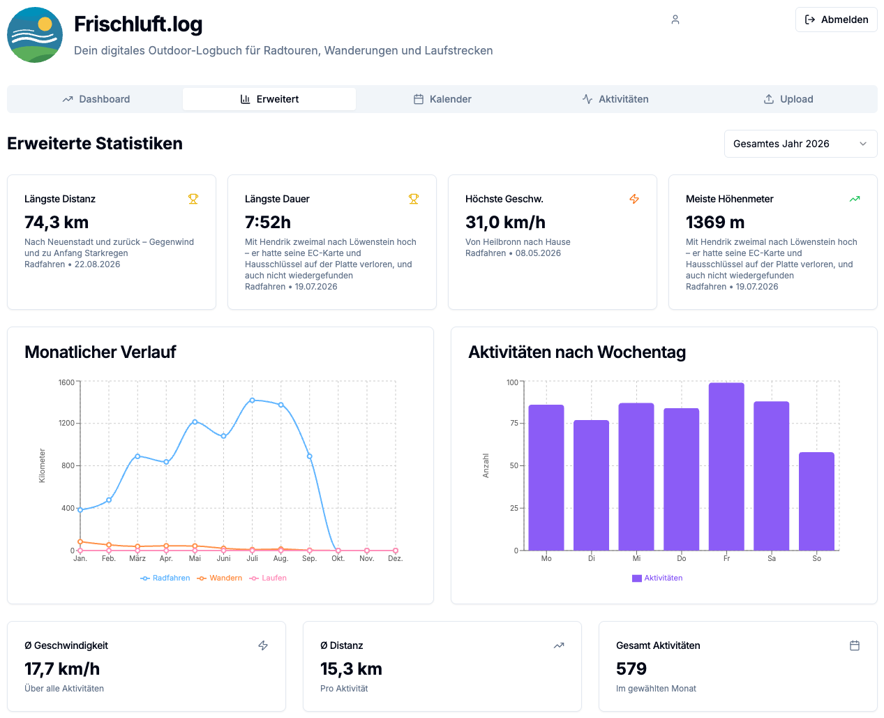Click the Tuesday bar in weekday chart
Image resolution: width=884 pixels, height=718 pixels.
pos(591,486)
